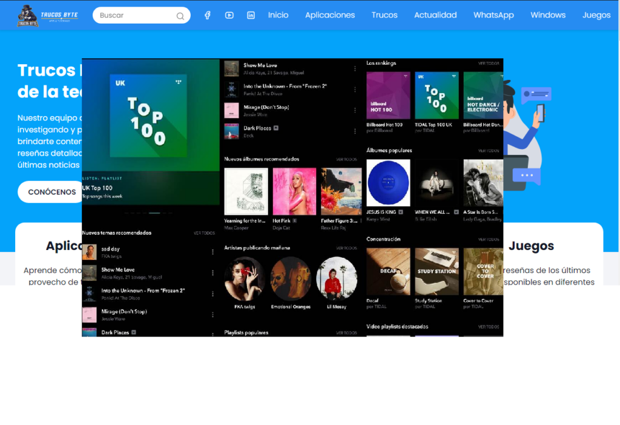Open three-dot menu for Show Me Love beside UK Top 100 cover
This screenshot has width=620, height=425.
click(355, 68)
